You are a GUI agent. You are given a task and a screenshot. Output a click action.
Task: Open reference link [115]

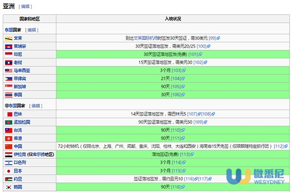pyautogui.click(x=177, y=171)
